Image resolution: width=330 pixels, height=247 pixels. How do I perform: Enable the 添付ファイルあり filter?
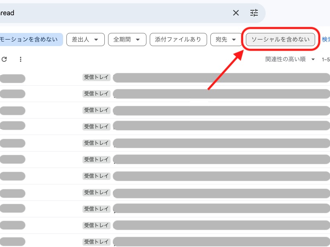[x=178, y=40]
